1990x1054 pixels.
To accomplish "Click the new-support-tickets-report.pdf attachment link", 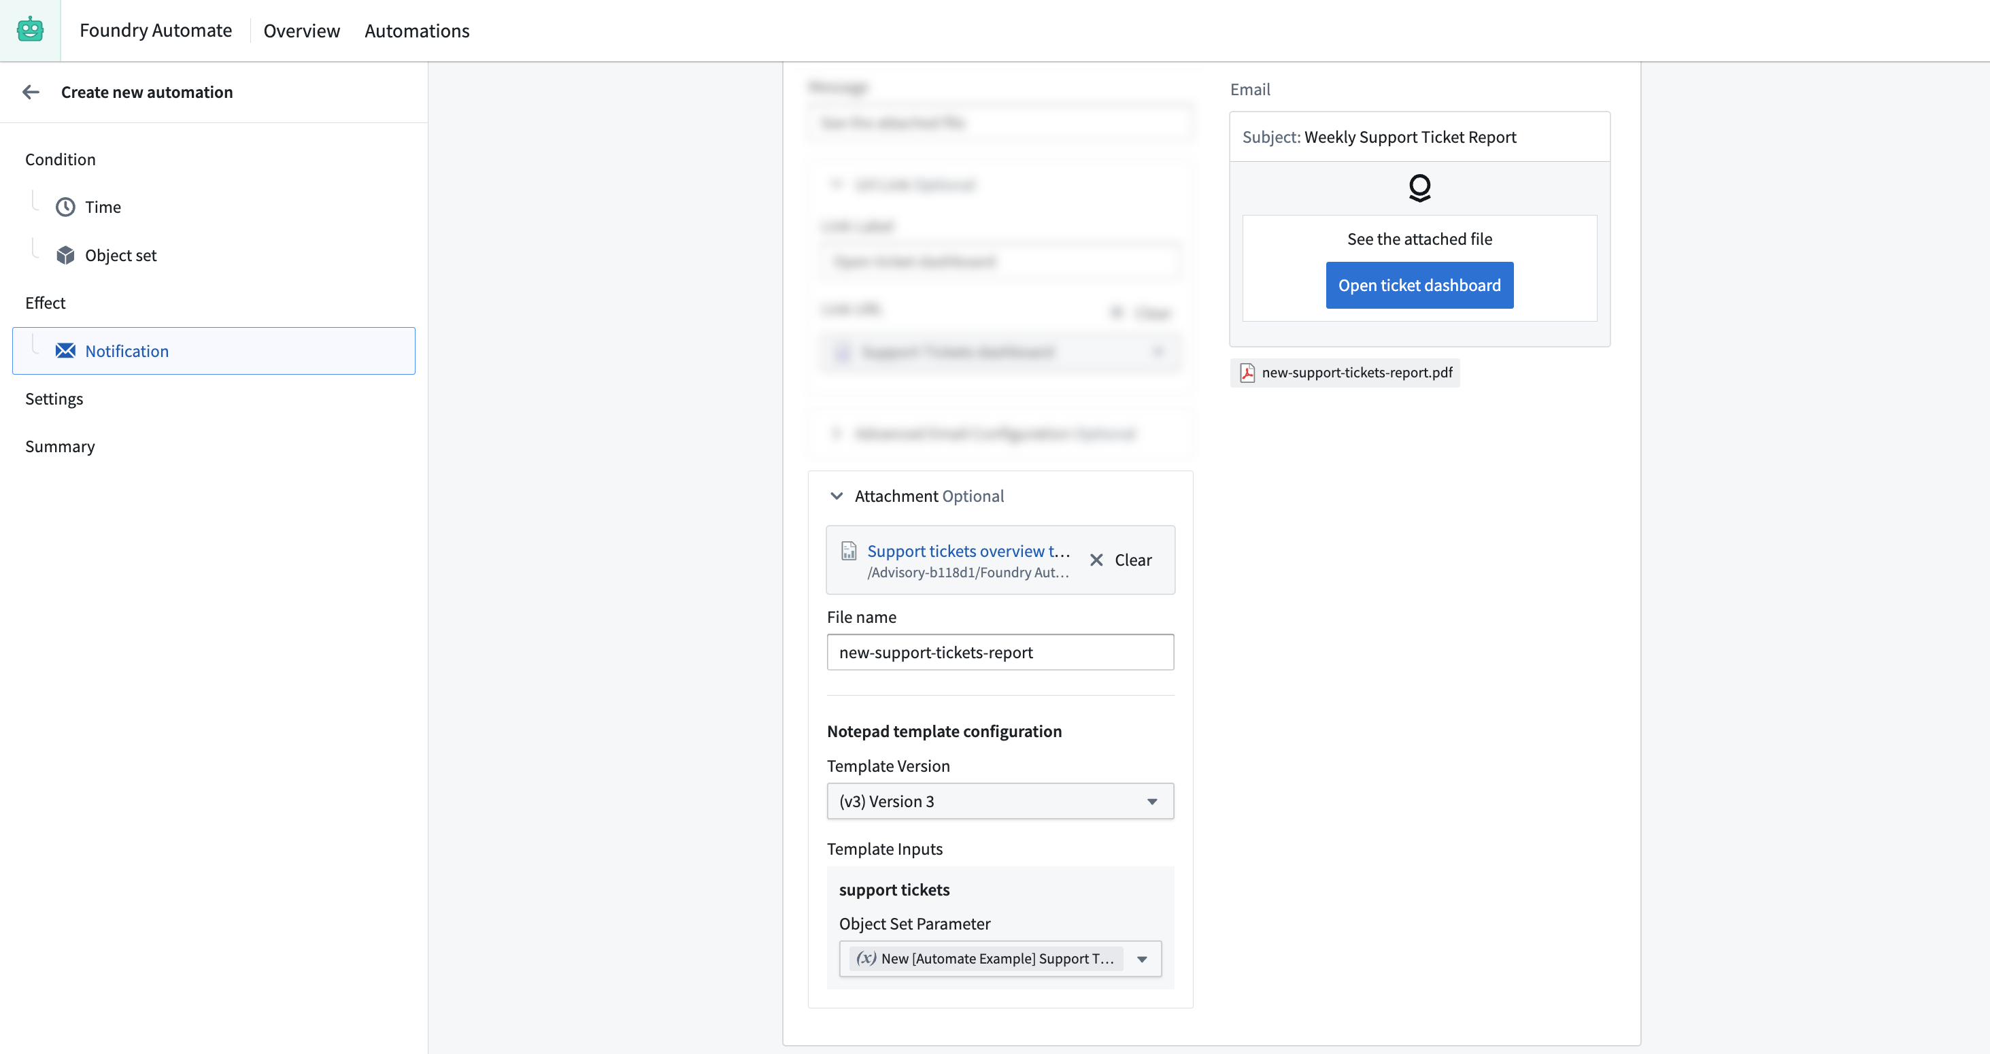I will click(x=1344, y=371).
